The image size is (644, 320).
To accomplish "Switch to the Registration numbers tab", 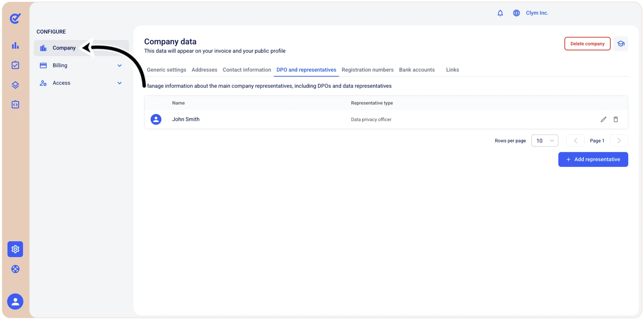I will coord(368,70).
